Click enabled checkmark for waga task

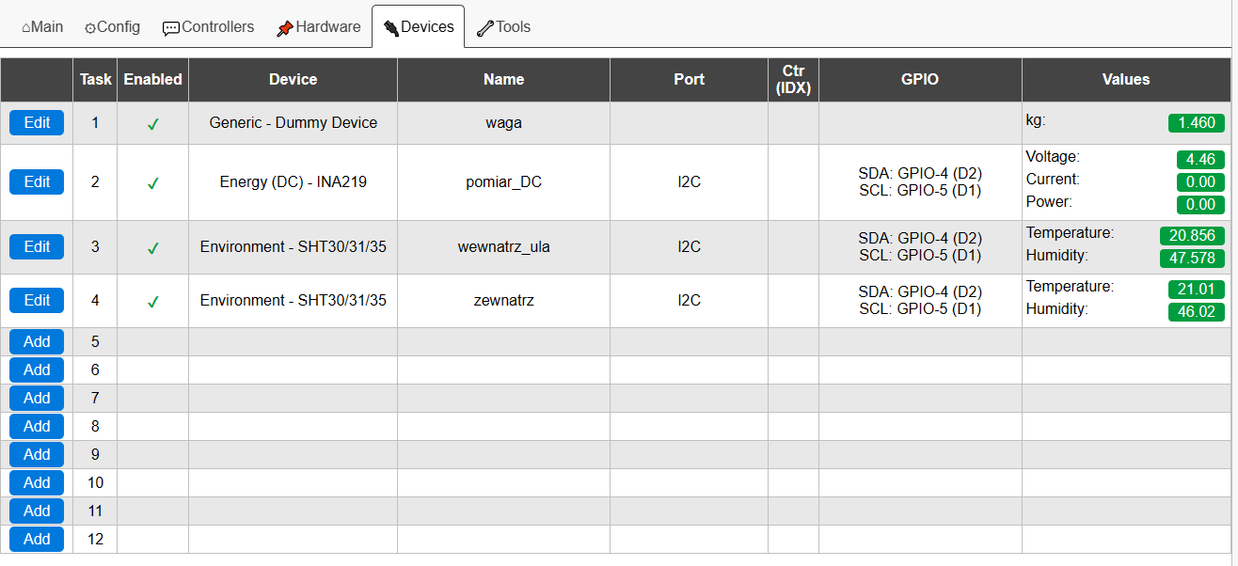tap(153, 123)
